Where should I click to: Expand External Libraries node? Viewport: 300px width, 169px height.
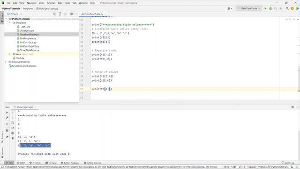coord(6,62)
